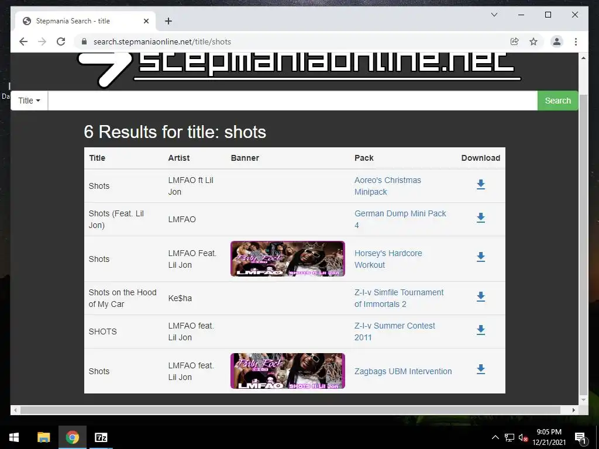Click the address bar URL
Viewport: 599px width, 449px height.
pos(162,42)
